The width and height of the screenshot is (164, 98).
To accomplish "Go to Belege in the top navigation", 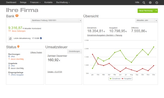I will coord(23,2).
